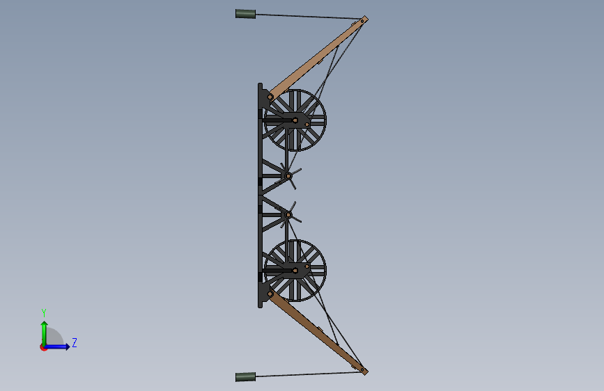Pick the pivot pin at top arm tip
Screen dimensions: 604x391
(362, 21)
